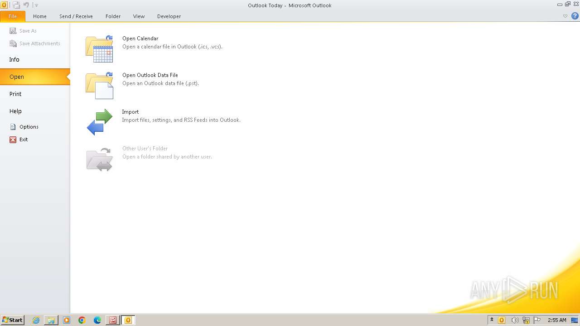
Task: Click the Save Attachments label
Action: [40, 43]
